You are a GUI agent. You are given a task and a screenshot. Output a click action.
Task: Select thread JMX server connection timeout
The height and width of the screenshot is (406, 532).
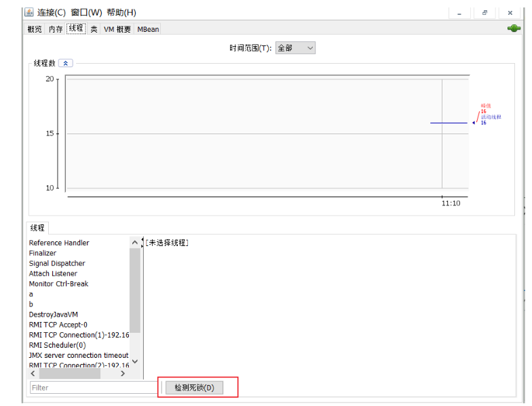pyautogui.click(x=79, y=355)
